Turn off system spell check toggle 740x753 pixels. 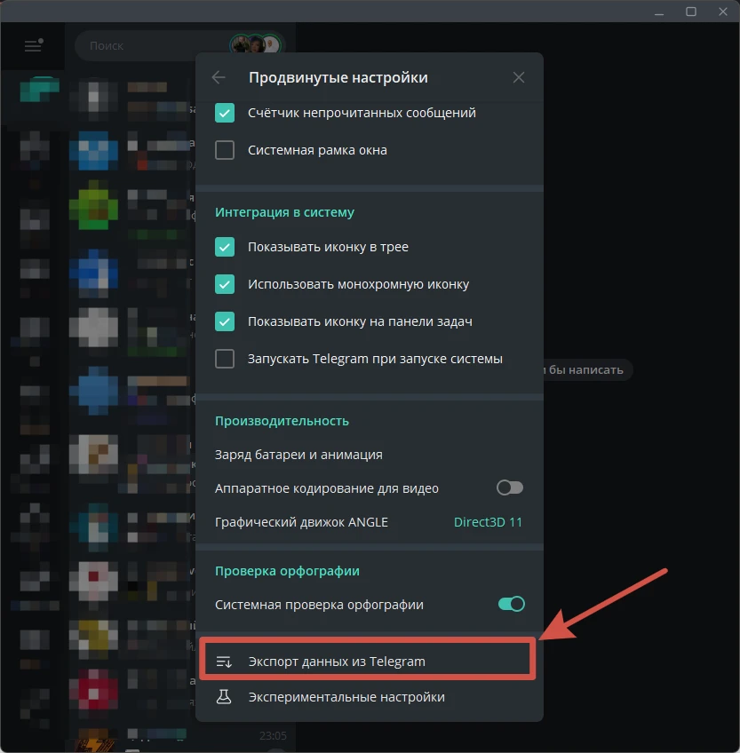[x=512, y=604]
